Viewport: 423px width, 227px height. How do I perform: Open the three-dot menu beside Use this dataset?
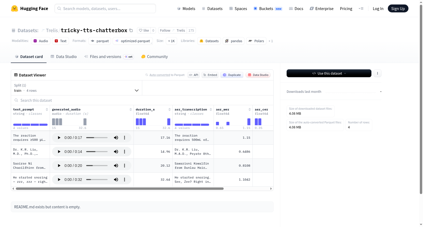pos(378,73)
